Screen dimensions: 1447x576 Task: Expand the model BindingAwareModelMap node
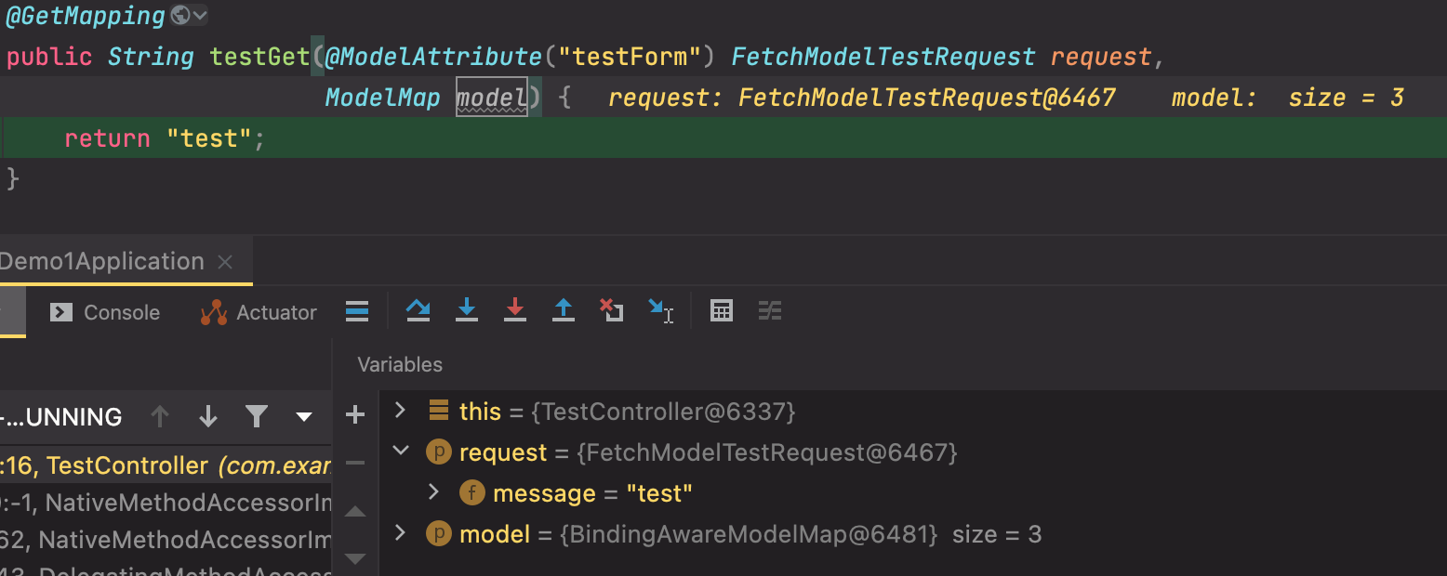tap(400, 532)
